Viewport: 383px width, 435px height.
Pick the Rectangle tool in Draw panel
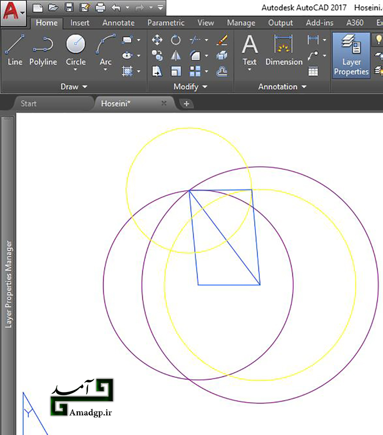tap(127, 40)
